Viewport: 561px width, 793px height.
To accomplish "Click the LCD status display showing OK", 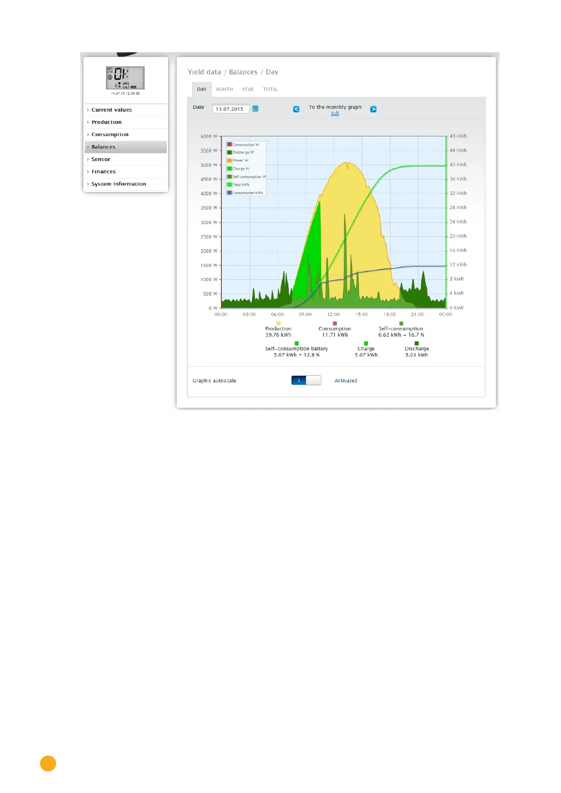I will [x=125, y=78].
